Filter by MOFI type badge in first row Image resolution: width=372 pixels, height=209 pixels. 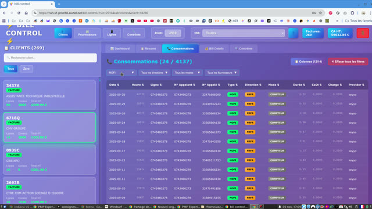233,94
